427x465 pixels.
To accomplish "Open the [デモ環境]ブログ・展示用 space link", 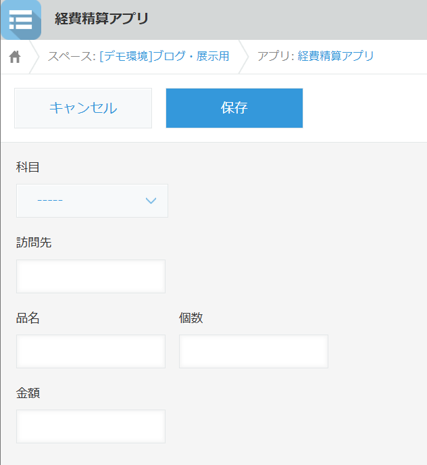I will tap(164, 56).
